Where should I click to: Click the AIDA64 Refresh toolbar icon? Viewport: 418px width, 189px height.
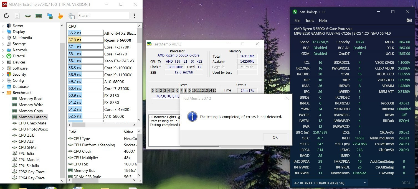[6, 16]
